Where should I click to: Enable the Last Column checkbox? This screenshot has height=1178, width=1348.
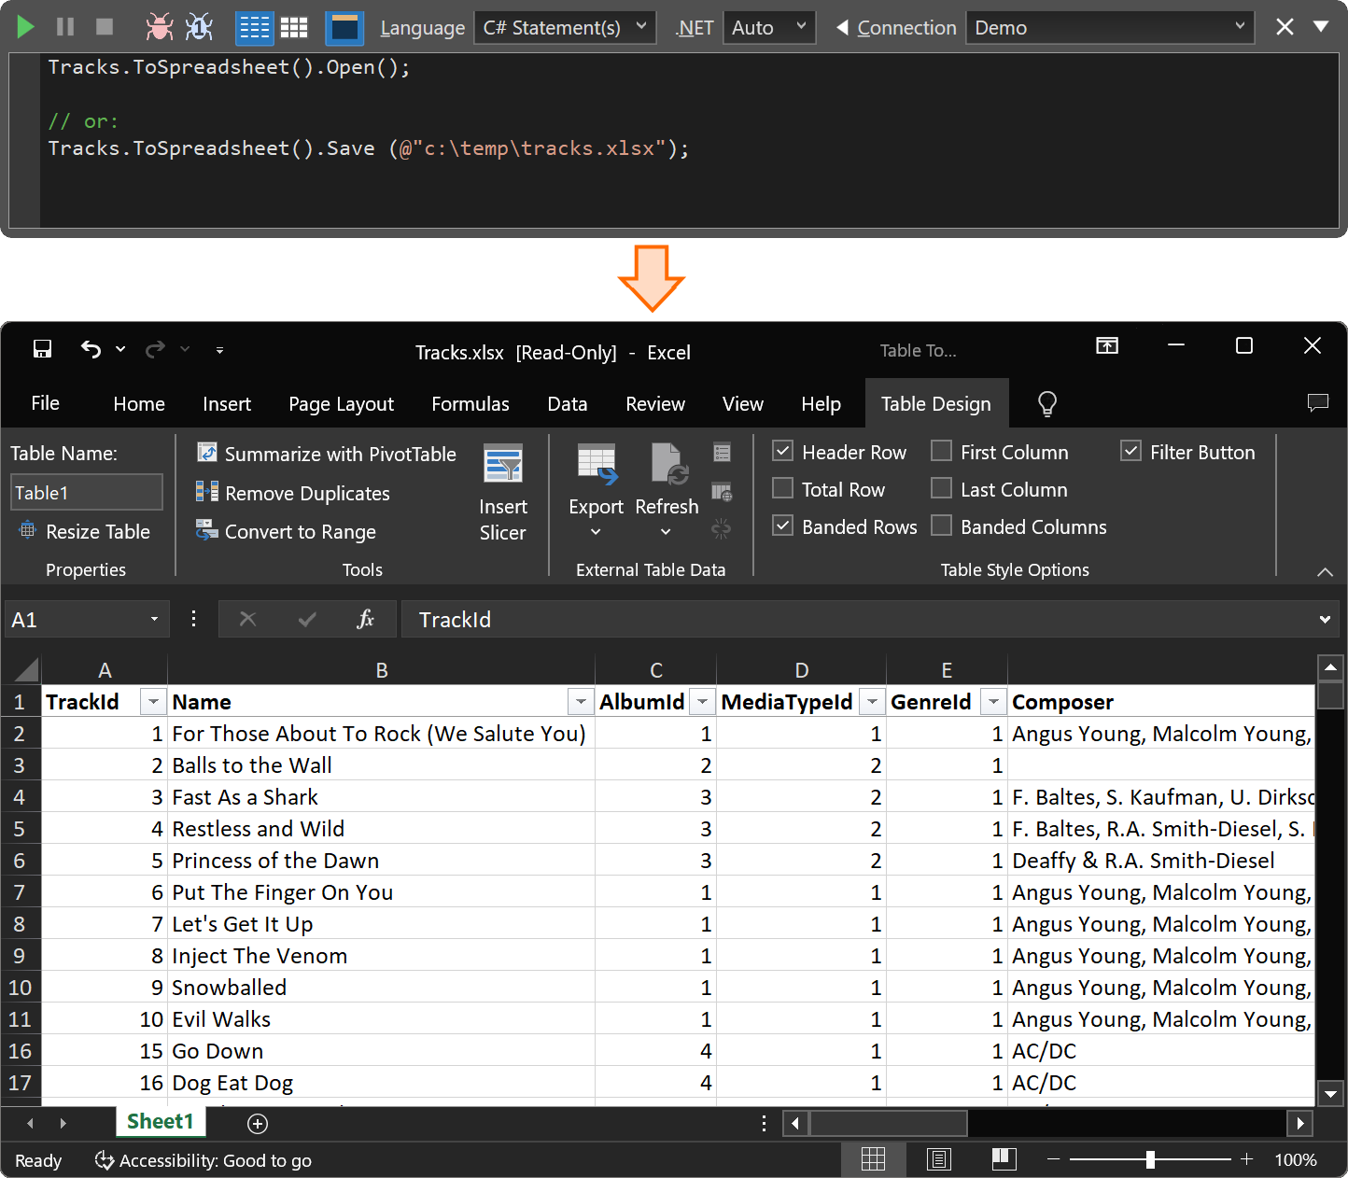(x=942, y=489)
